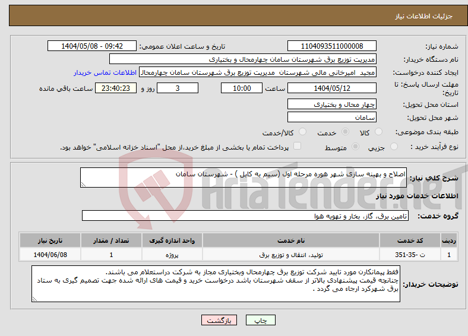Click the resize handle of توضیحات خریدار textarea
Screen dimensions: 468x336
34,299
